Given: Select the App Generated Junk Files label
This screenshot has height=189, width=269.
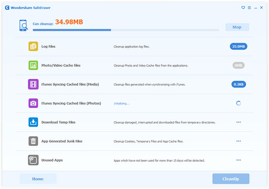Looking at the screenshot, I should (x=62, y=141).
